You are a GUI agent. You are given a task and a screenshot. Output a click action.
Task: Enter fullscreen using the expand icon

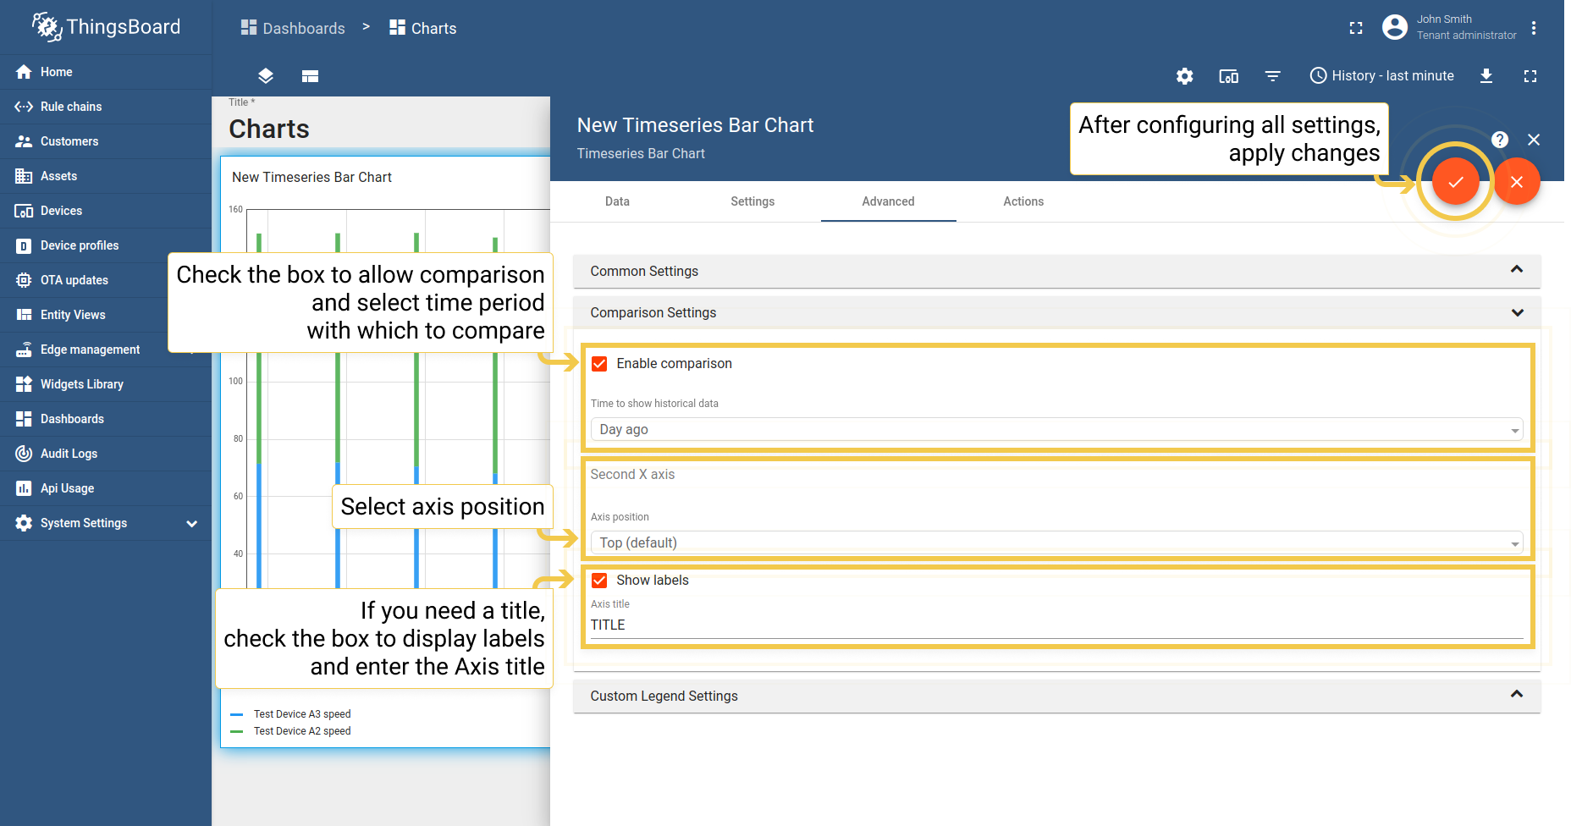pyautogui.click(x=1530, y=75)
